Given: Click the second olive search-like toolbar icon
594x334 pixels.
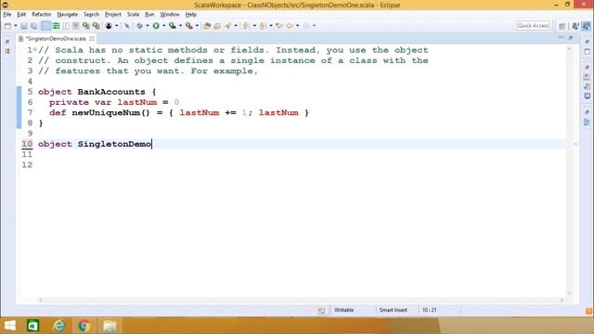Looking at the screenshot, I should click(x=97, y=26).
